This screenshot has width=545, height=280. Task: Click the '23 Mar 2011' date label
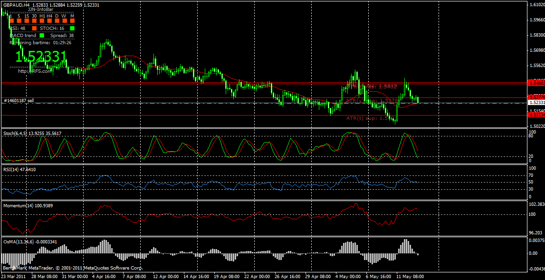[x=12, y=277]
